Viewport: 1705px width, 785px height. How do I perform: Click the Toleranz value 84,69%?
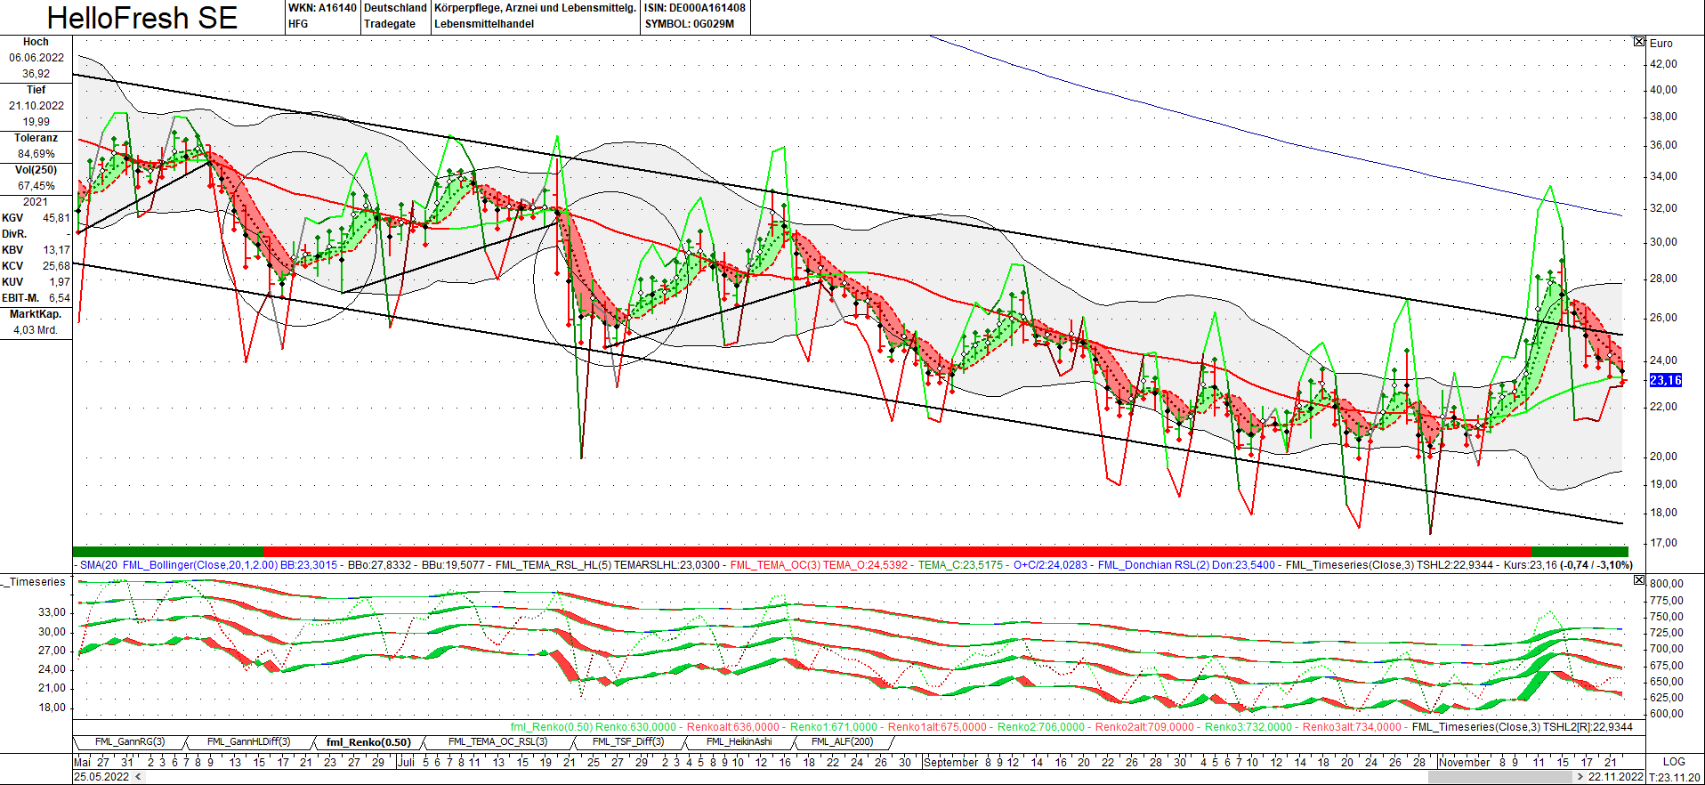(36, 154)
